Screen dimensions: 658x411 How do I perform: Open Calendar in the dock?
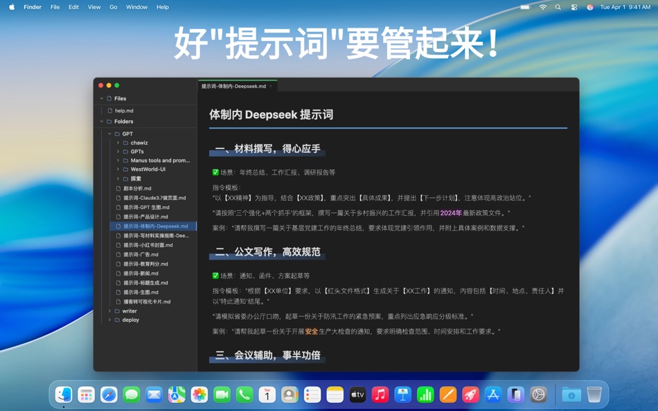(x=267, y=394)
